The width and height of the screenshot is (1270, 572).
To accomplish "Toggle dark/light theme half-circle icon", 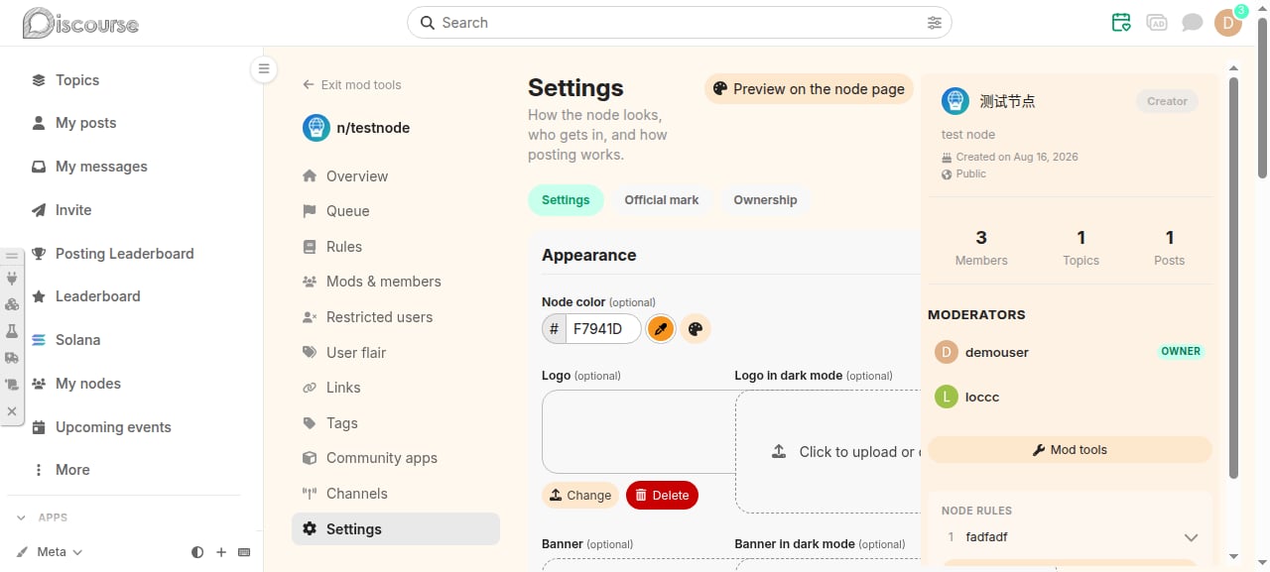I will coord(197,552).
